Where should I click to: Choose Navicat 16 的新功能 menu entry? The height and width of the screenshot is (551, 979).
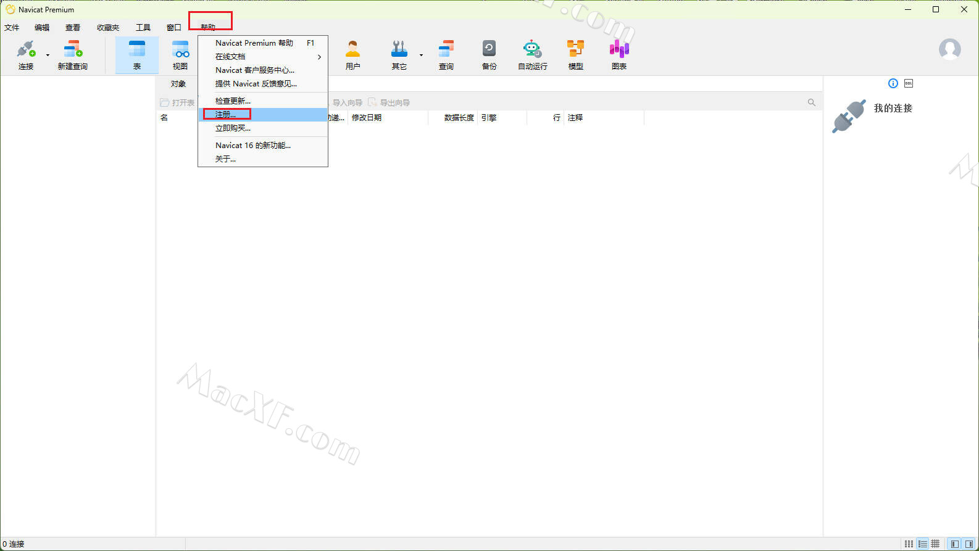pos(263,146)
